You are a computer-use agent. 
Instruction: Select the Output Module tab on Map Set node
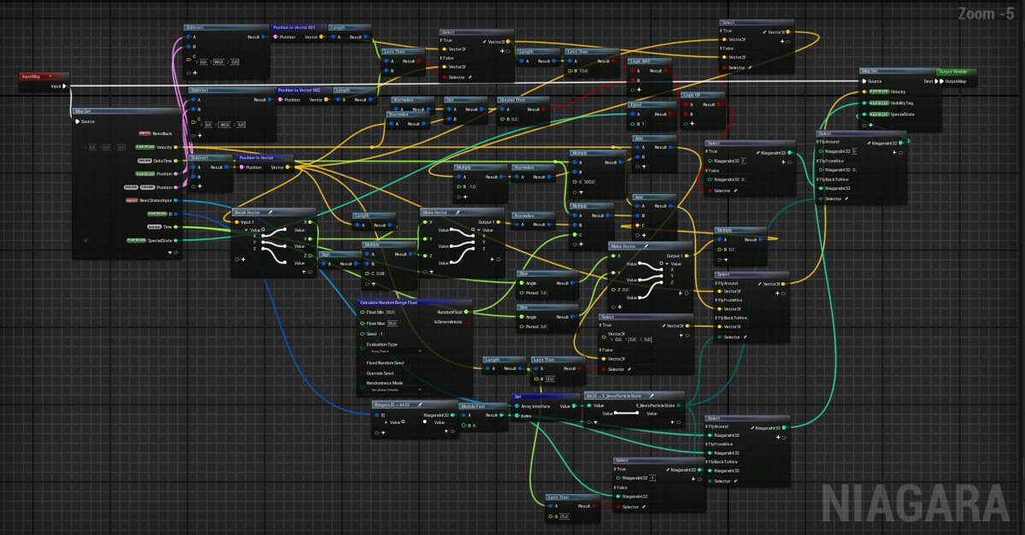956,72
